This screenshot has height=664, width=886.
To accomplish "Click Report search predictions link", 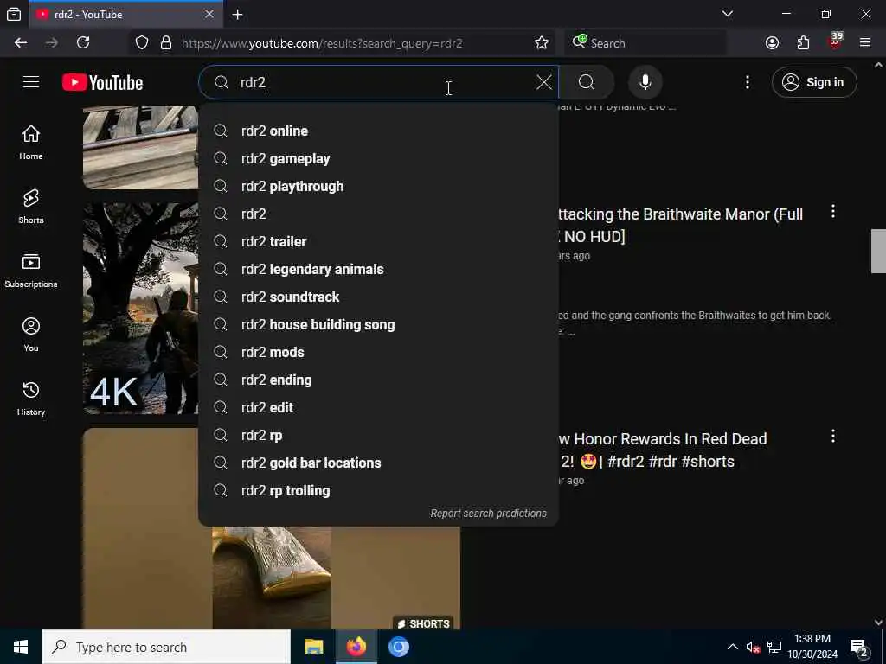I will point(488,514).
